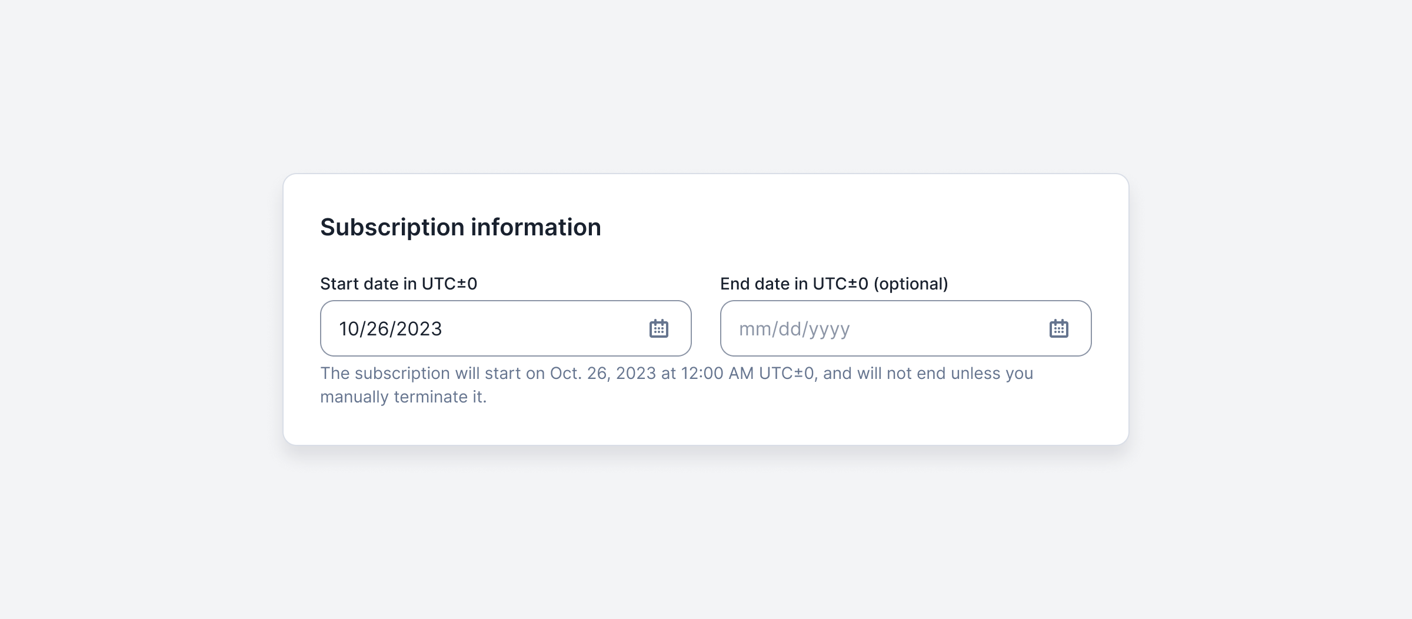This screenshot has height=619, width=1412.
Task: Click the "Subscription information" heading
Action: (461, 227)
